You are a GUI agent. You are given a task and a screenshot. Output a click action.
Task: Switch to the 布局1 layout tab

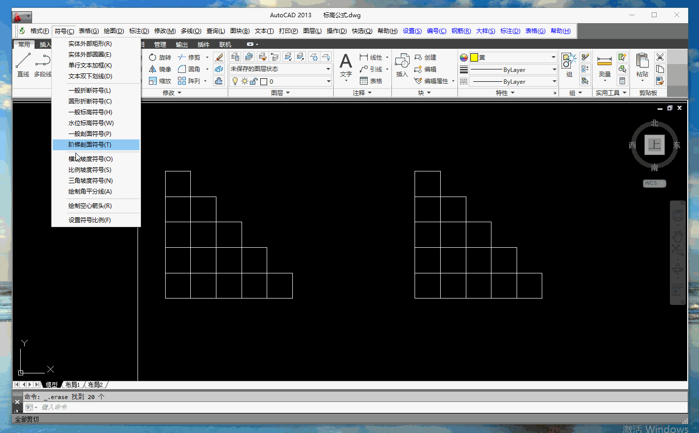click(72, 385)
